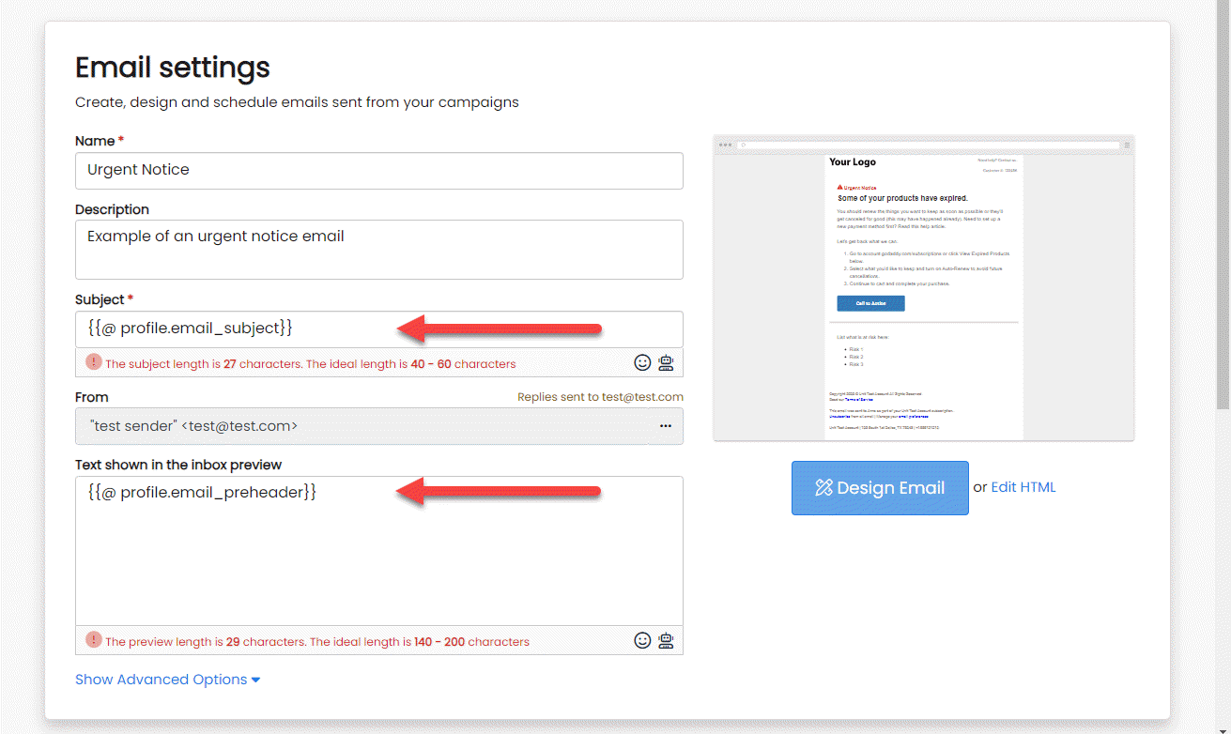Image resolution: width=1231 pixels, height=734 pixels.
Task: Click the email template preview thumbnail
Action: coord(923,291)
